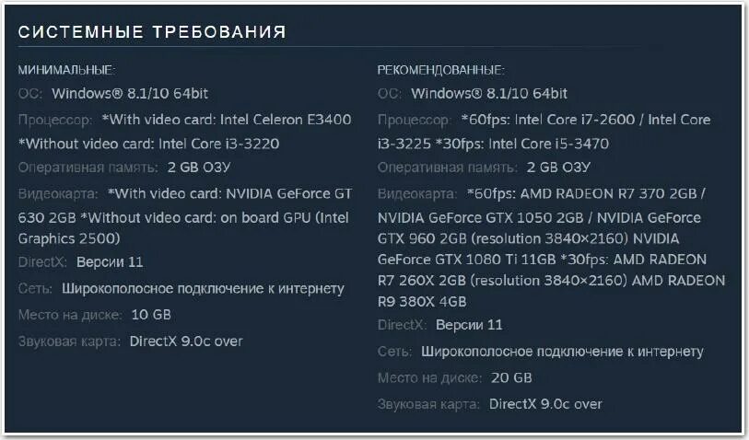Click minimum Звуковая карта label

point(69,342)
